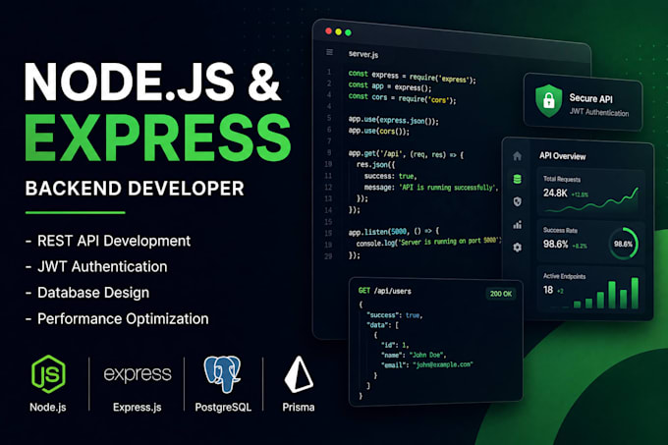Click the Prisma caption under logo
The height and width of the screenshot is (445, 668).
(x=299, y=407)
